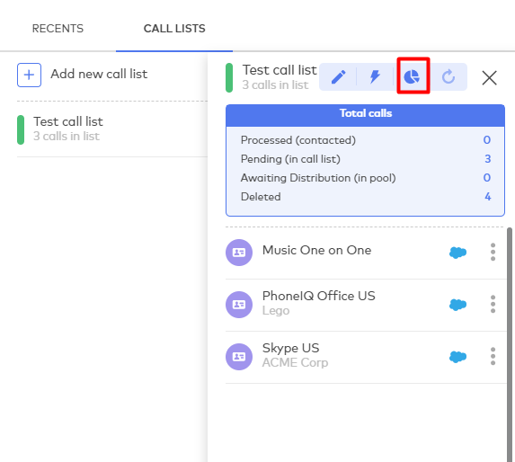The height and width of the screenshot is (462, 515).
Task: Open Salesforce cloud icon for Skype US
Action: [457, 357]
